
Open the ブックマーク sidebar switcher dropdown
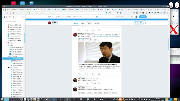click(x=11, y=17)
